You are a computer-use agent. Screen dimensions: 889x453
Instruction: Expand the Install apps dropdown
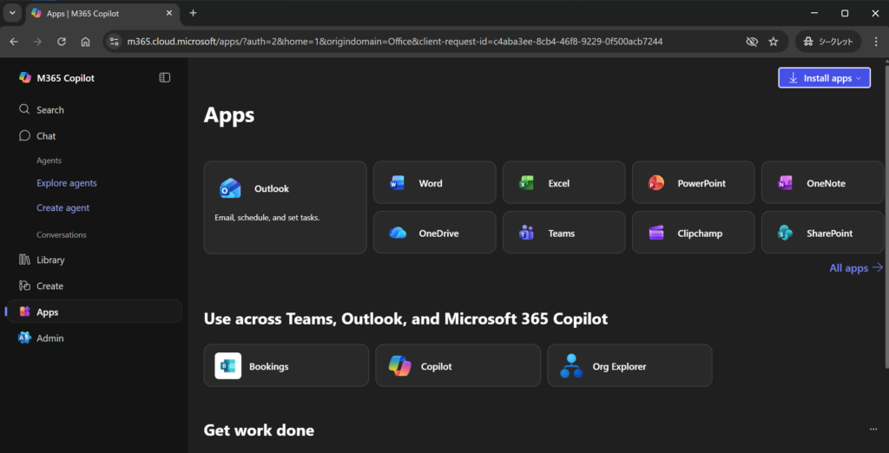pos(824,78)
